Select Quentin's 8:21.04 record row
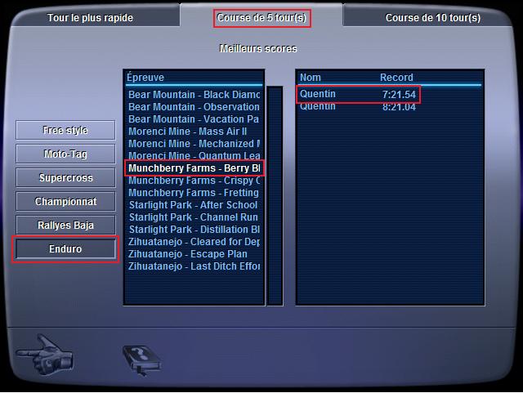Viewport: 523px width, 393px height. (x=358, y=107)
